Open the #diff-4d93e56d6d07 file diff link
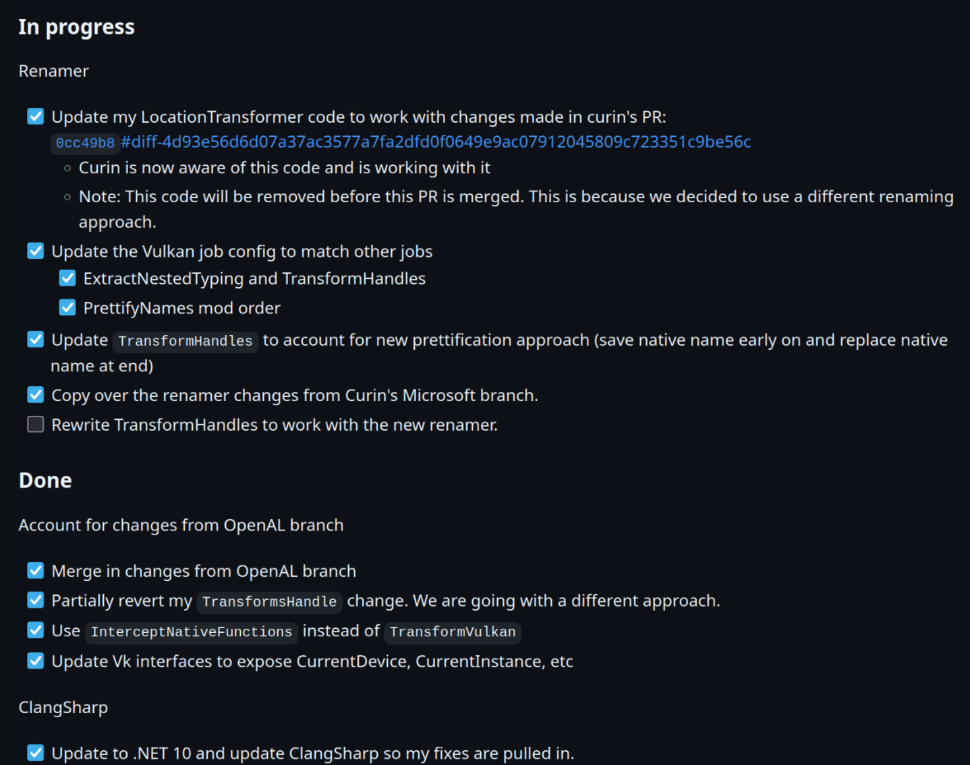970x765 pixels. [x=436, y=142]
